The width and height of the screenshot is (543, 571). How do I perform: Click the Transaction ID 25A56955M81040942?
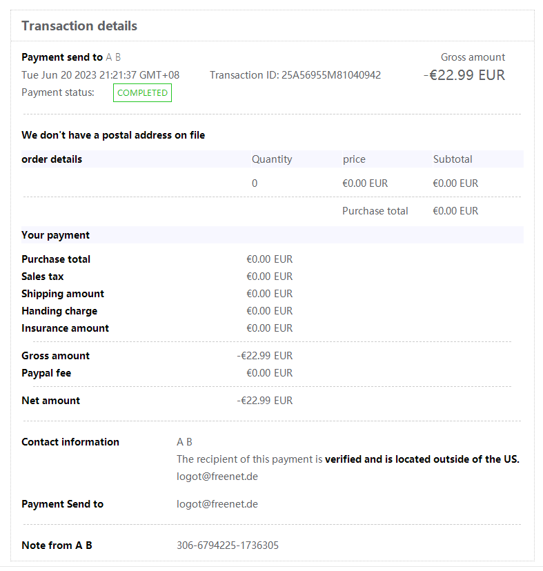click(x=295, y=75)
